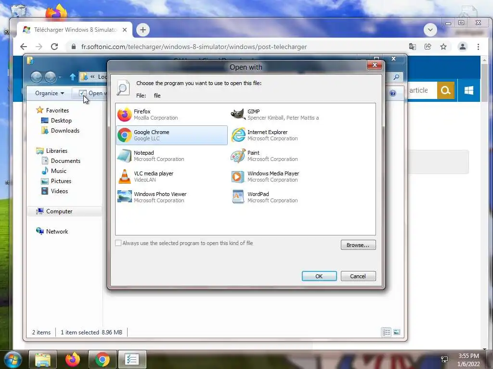Select Google Chrome in Open with list
The width and height of the screenshot is (493, 369).
(x=172, y=135)
